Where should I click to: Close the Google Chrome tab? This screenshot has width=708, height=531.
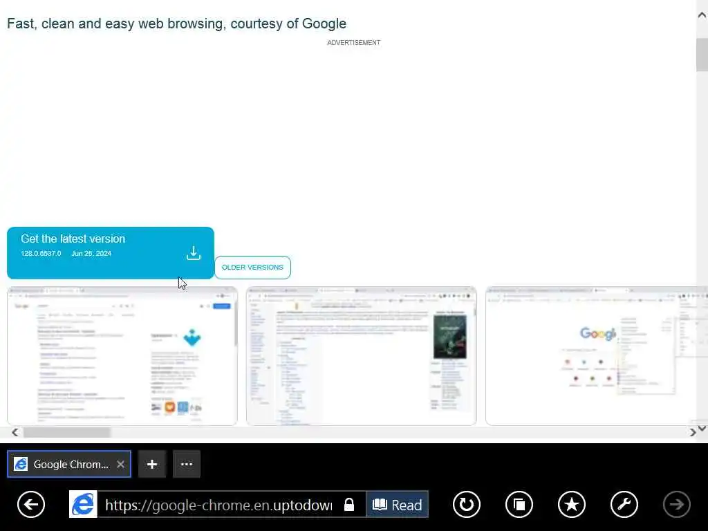click(x=120, y=464)
